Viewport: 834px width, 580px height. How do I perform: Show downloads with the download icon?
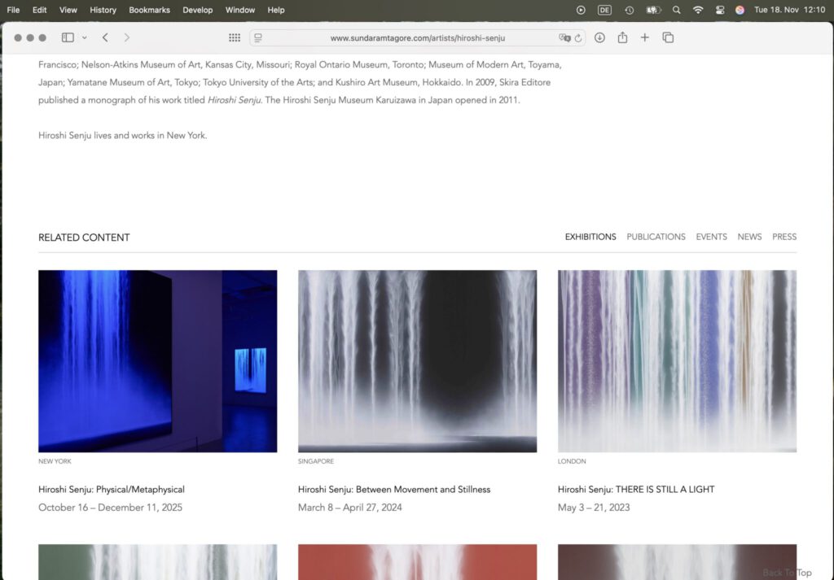(x=599, y=37)
